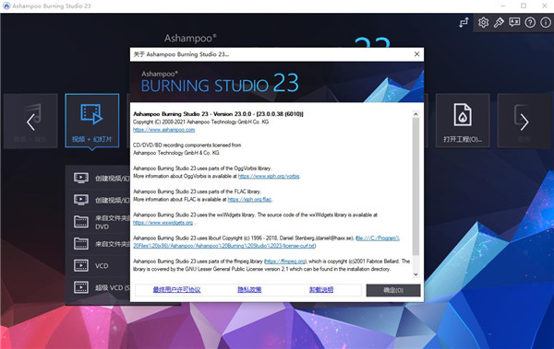Open the xiph.org/flac link
Screen dimensions: 554x349
pyautogui.click(x=250, y=199)
